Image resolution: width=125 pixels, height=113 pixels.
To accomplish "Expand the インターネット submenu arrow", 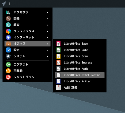I will [47, 38].
